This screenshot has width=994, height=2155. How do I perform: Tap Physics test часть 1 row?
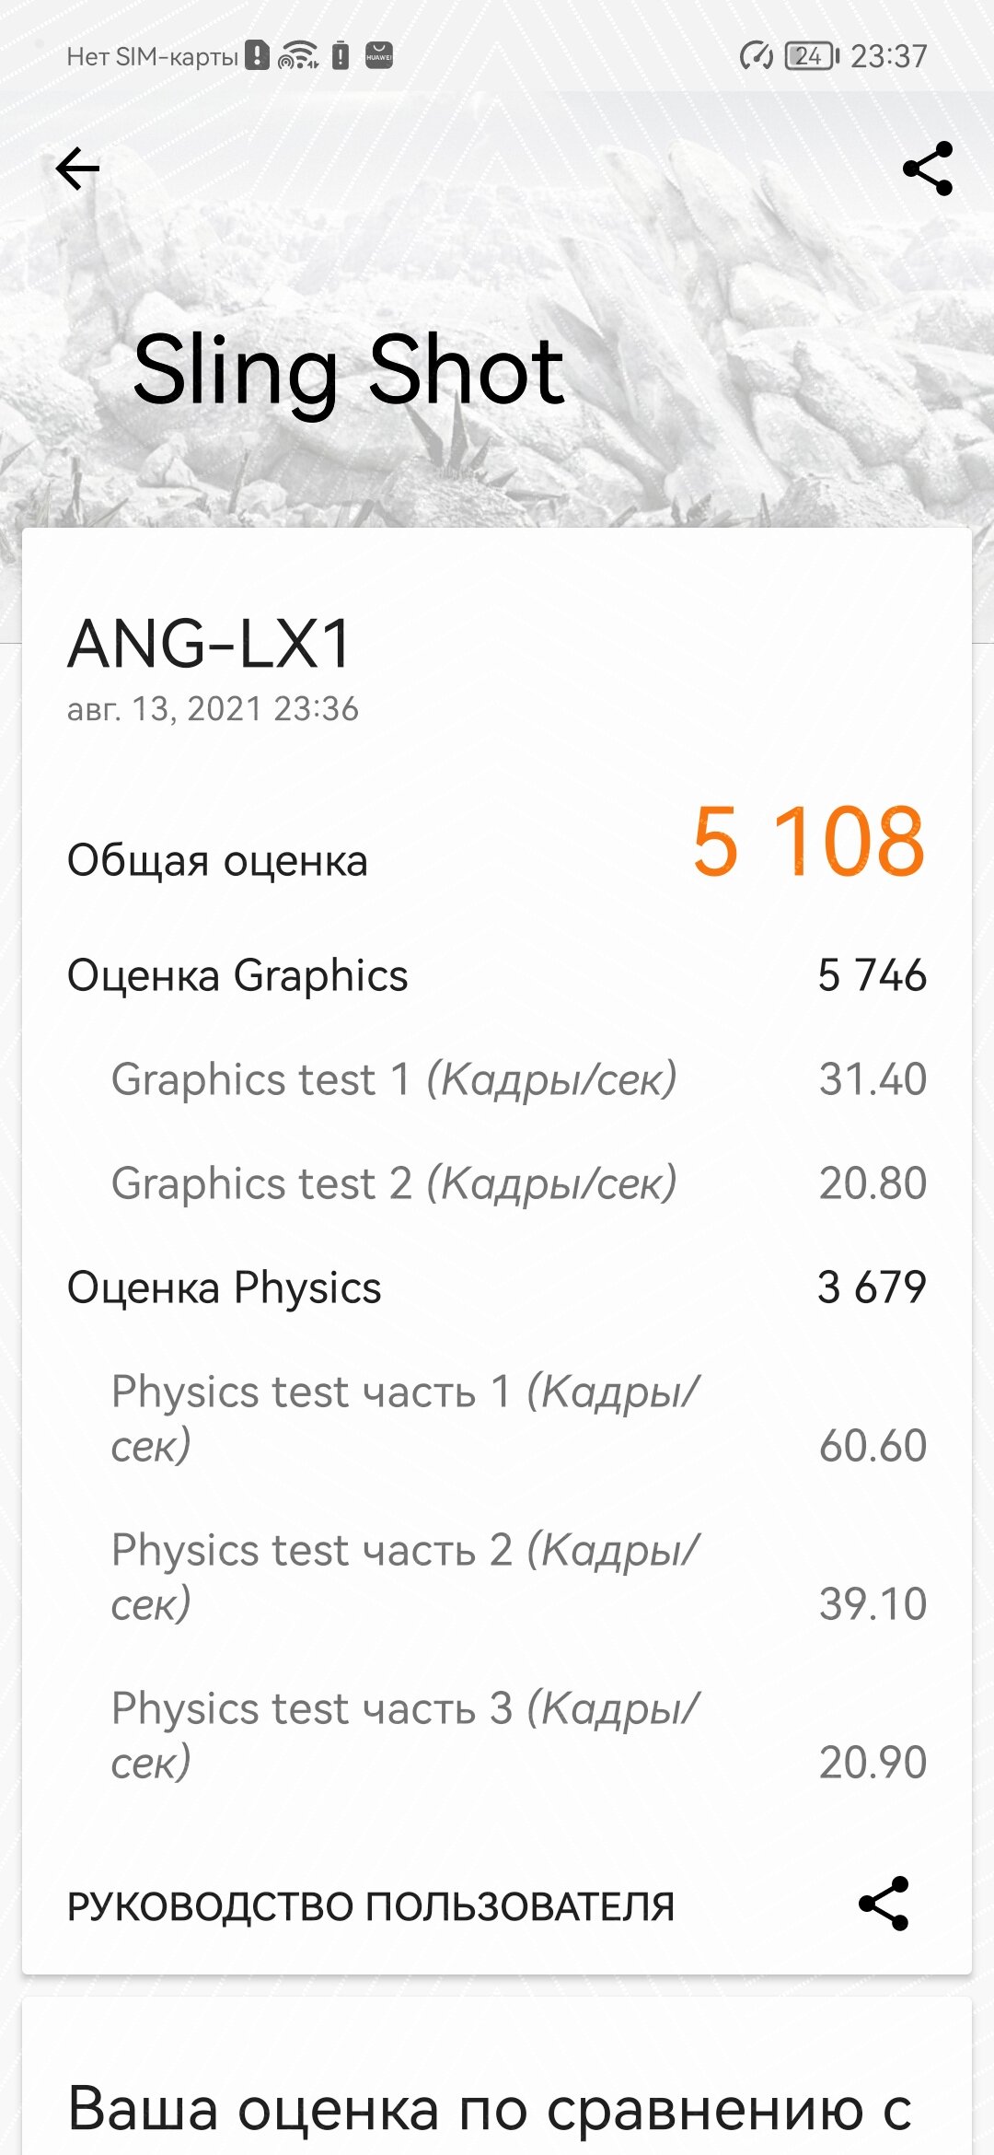(519, 1418)
